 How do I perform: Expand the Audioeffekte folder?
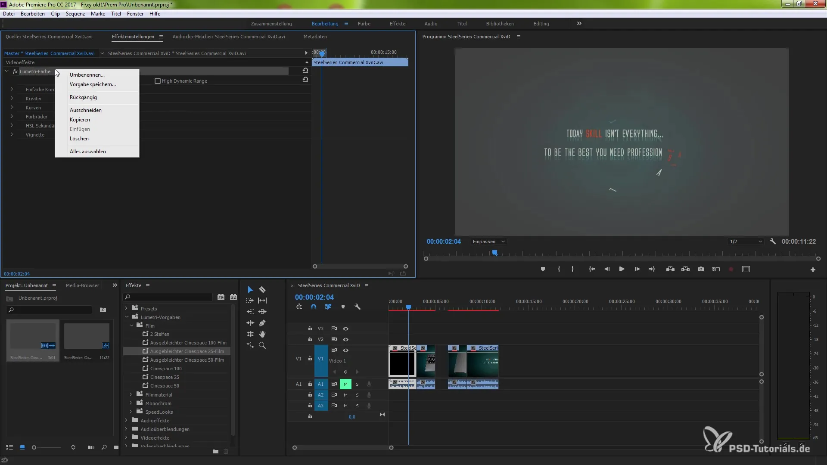[x=126, y=420]
